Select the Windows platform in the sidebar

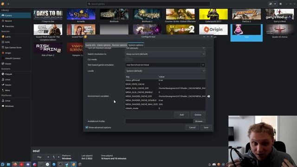point(15,106)
